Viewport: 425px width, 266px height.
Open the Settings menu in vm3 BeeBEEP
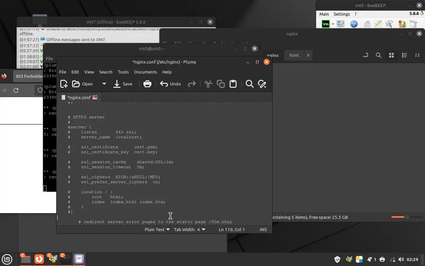[342, 14]
